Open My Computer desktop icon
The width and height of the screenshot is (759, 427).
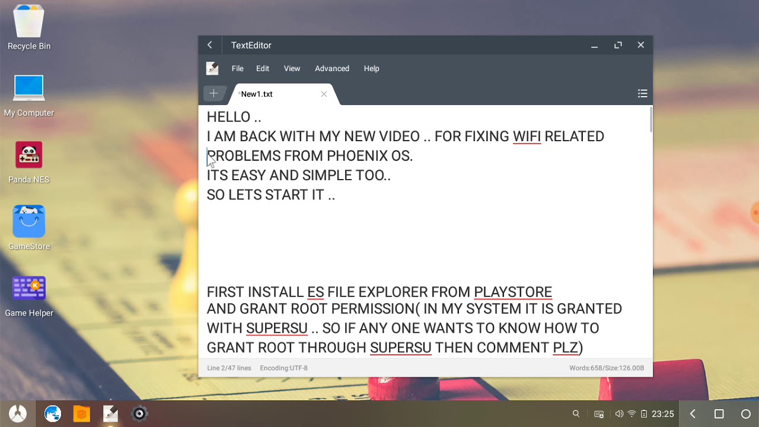pos(28,95)
